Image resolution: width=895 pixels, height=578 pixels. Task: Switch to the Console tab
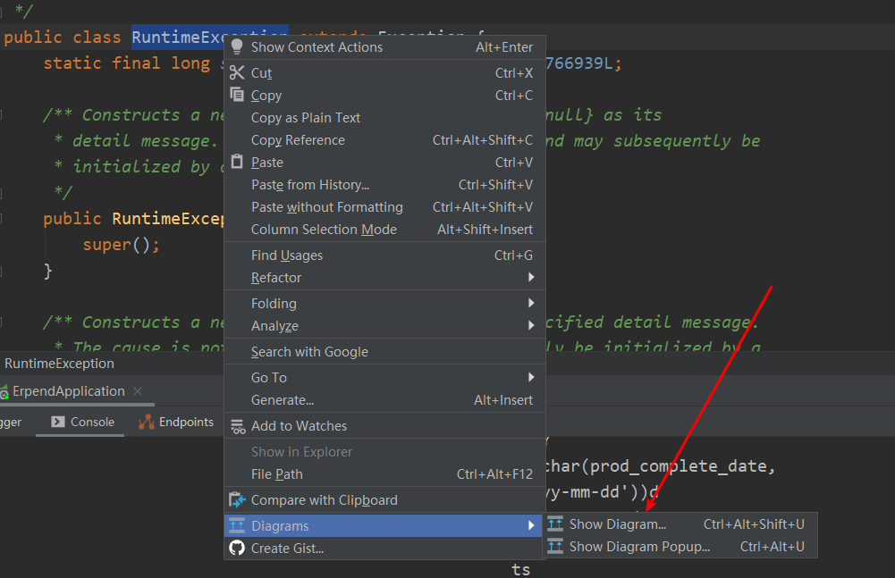click(x=80, y=423)
